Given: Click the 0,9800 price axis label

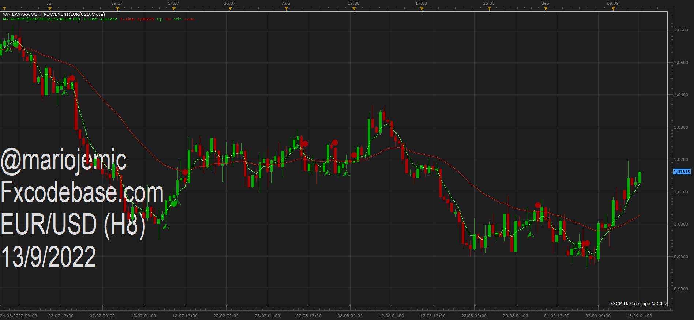Looking at the screenshot, I should (x=681, y=289).
